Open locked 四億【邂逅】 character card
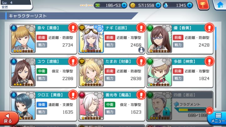The width and height of the screenshot is (226, 127). point(180,106)
